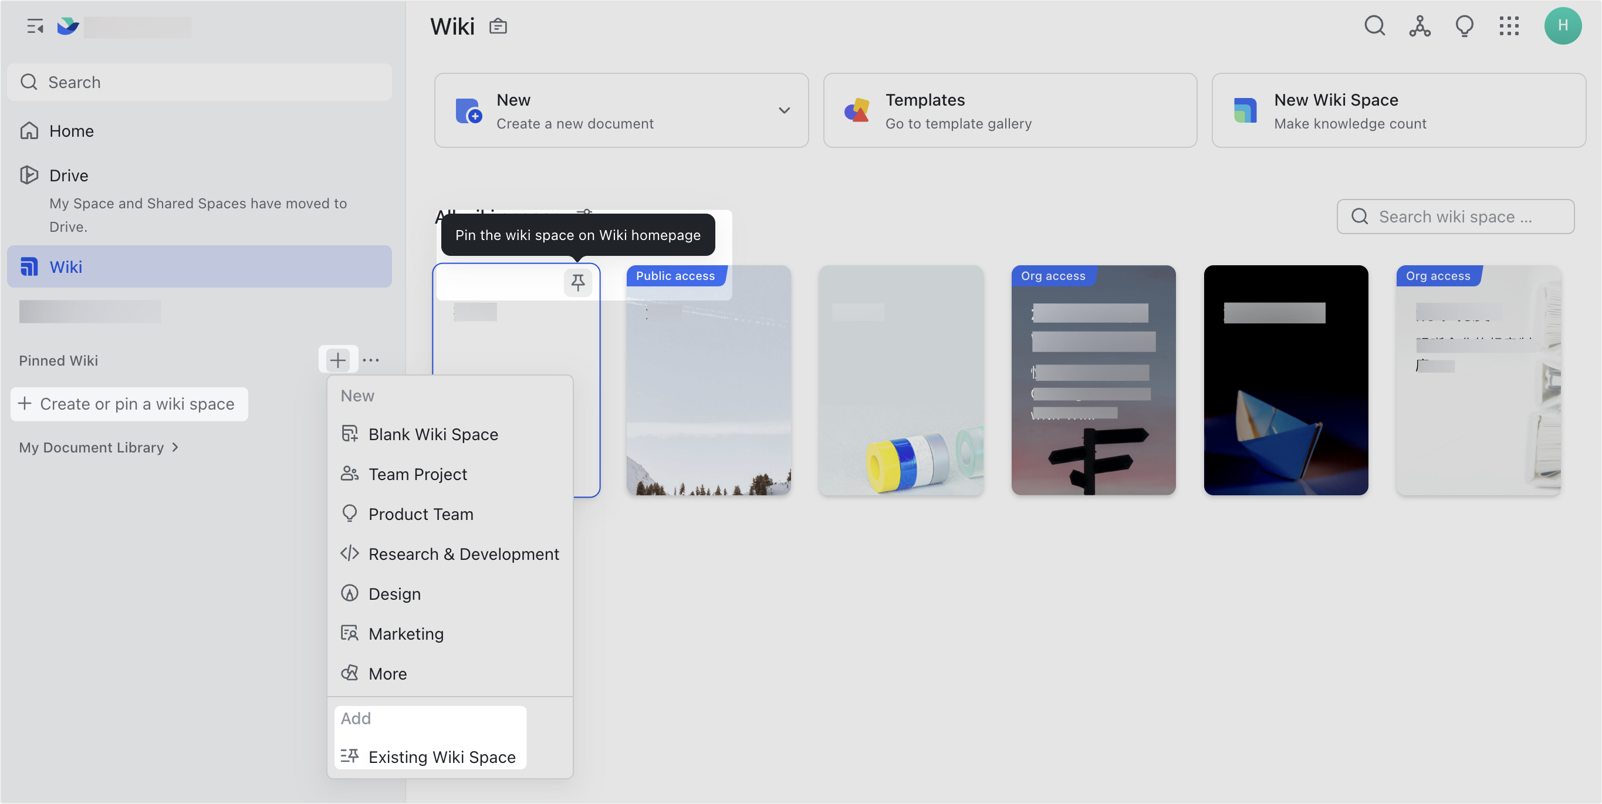The width and height of the screenshot is (1602, 804).
Task: Pin the first wiki space with pin icon
Action: (x=578, y=282)
